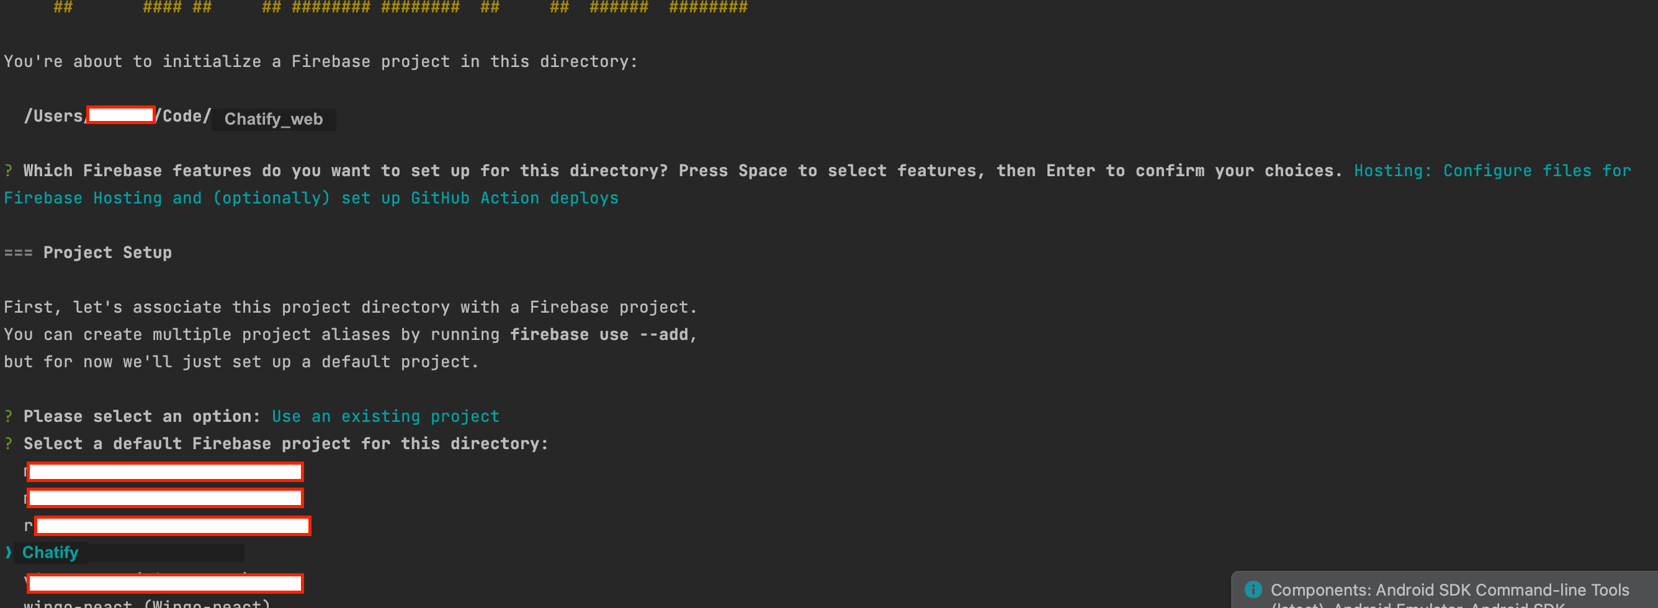The height and width of the screenshot is (608, 1658).
Task: Click the '===' marker before Project Setup
Action: [18, 253]
